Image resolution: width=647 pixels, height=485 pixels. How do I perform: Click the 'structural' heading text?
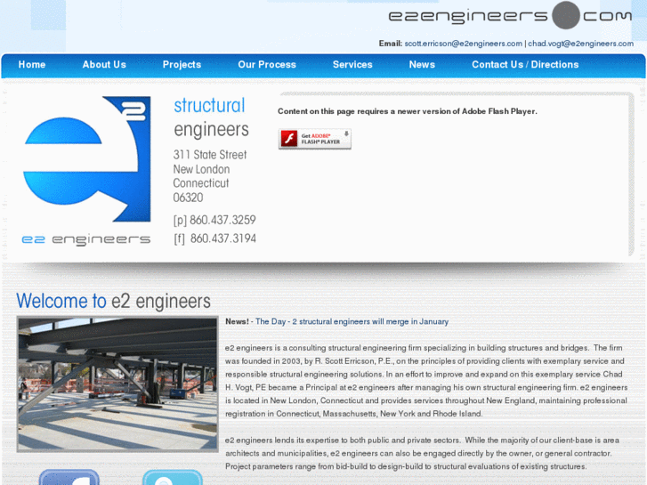point(209,106)
